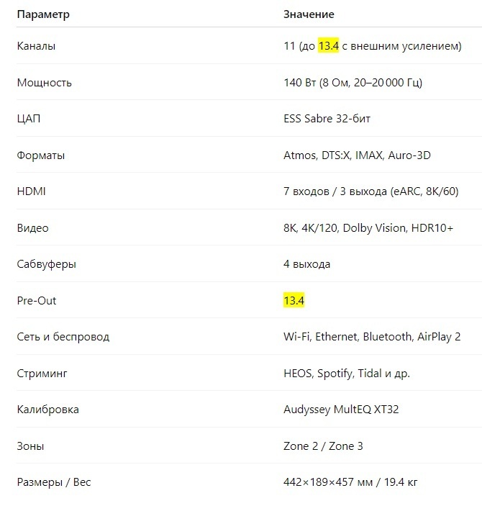
Task: Select the "ЦАП" row label
Action: 29,119
